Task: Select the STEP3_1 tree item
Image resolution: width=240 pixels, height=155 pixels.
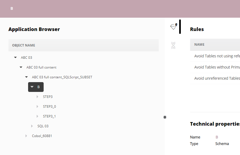Action: click(49, 116)
